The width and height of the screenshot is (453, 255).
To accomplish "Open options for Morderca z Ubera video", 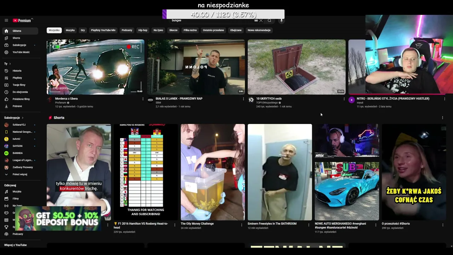I will (143, 99).
